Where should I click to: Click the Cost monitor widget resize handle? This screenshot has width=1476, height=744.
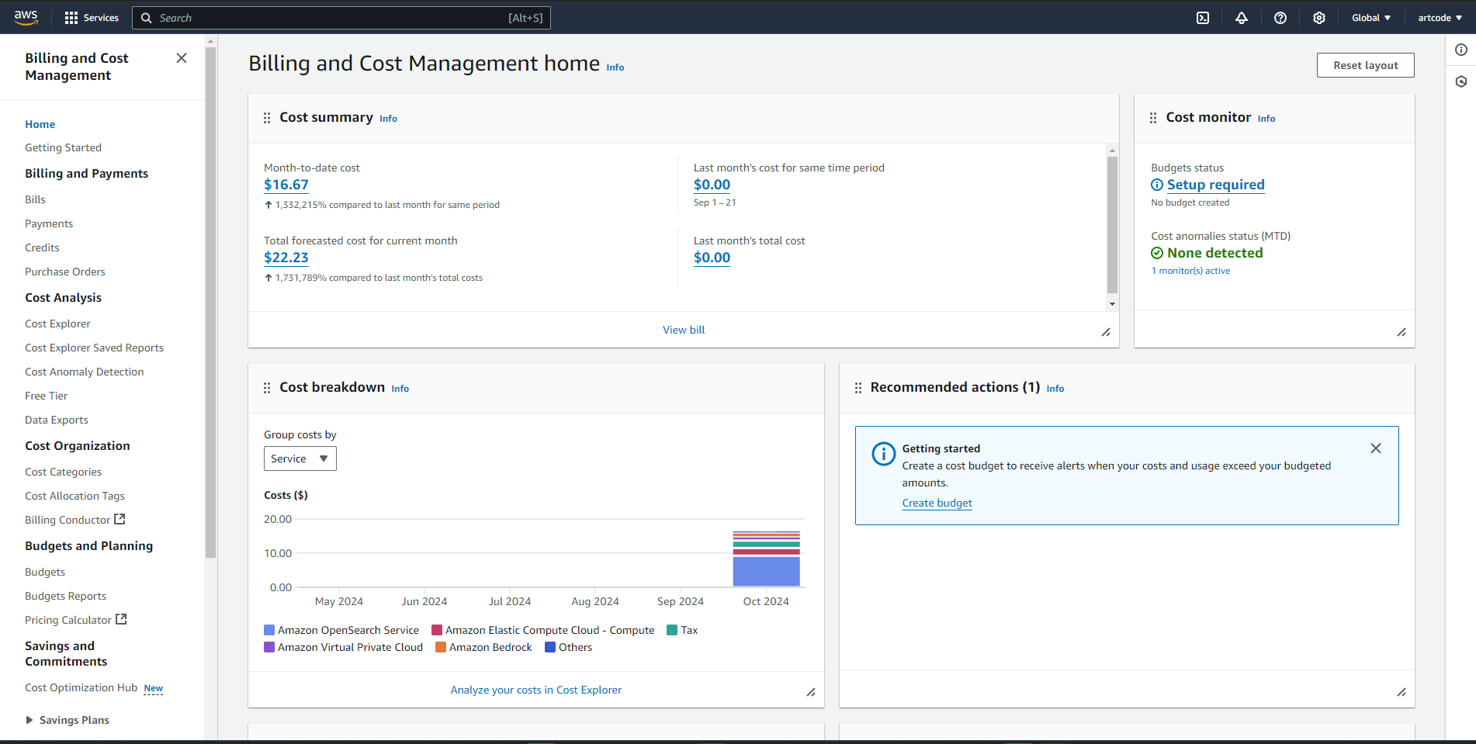pos(1402,332)
